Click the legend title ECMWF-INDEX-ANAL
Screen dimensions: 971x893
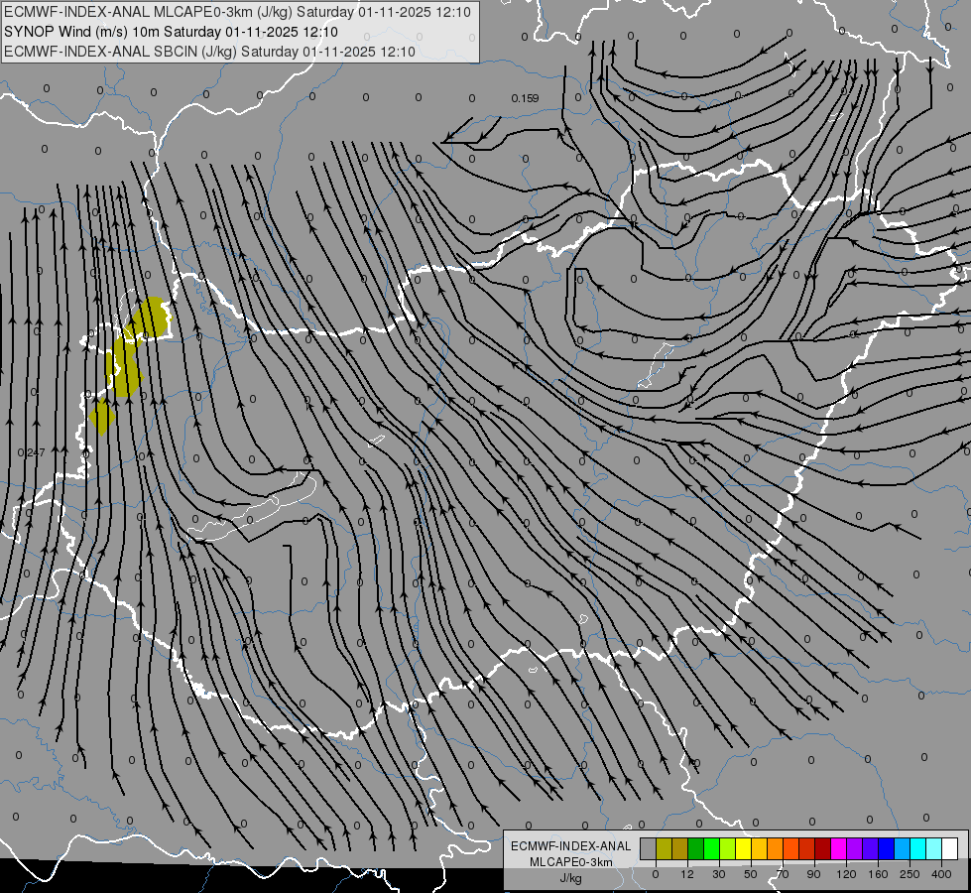pyautogui.click(x=571, y=846)
